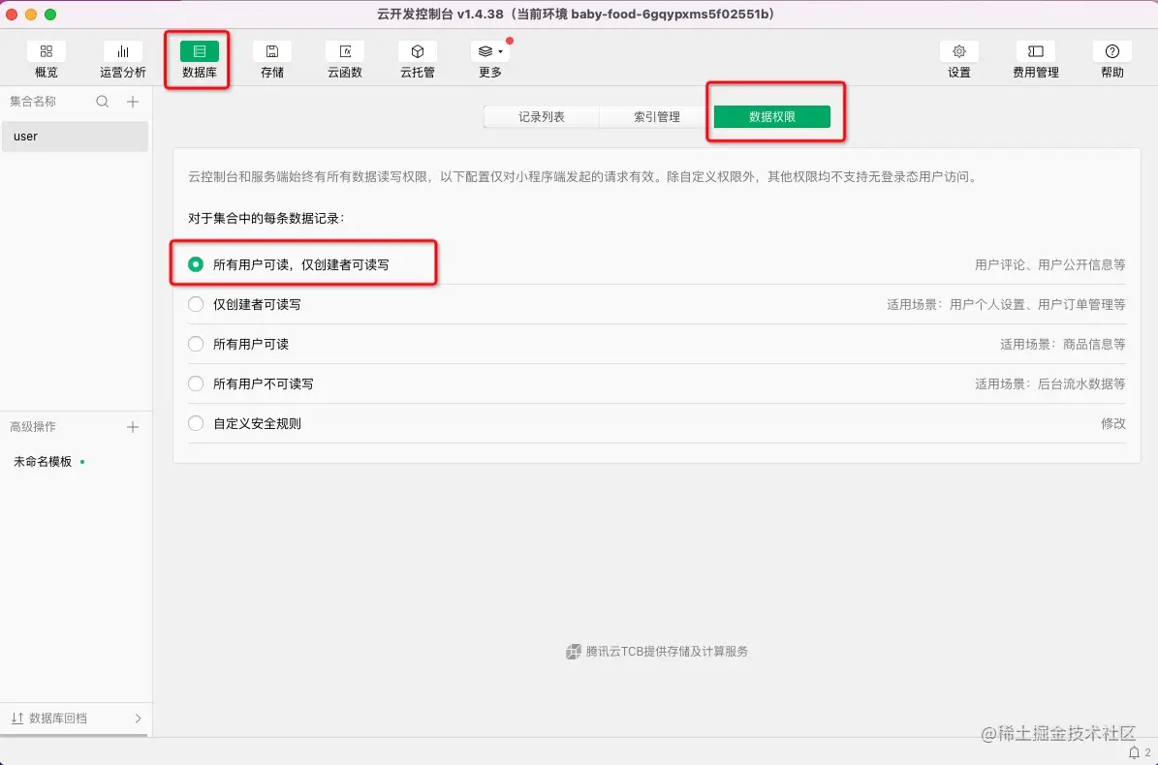Expand the 更多 more menu

coord(489,59)
